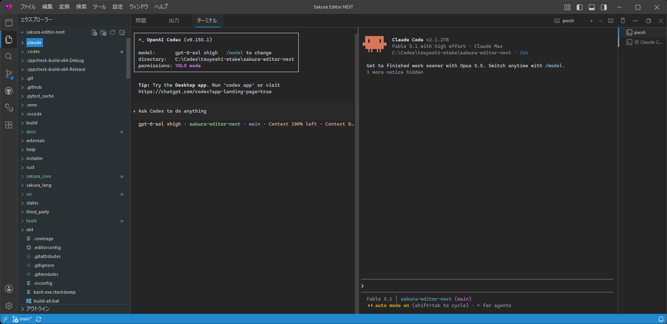Kill the terminal with trash icon
This screenshot has width=667, height=324.
point(623,21)
